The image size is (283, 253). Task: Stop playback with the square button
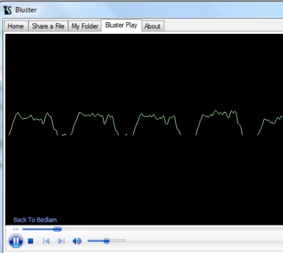point(30,241)
